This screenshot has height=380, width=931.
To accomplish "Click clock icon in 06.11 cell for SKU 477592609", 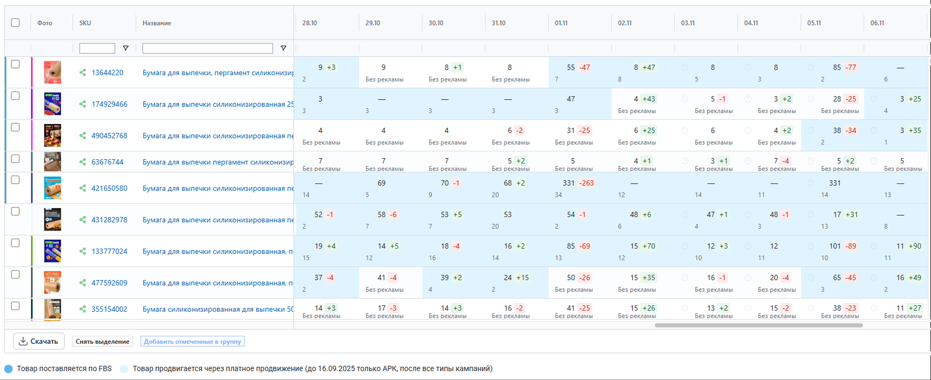I will coord(874,278).
